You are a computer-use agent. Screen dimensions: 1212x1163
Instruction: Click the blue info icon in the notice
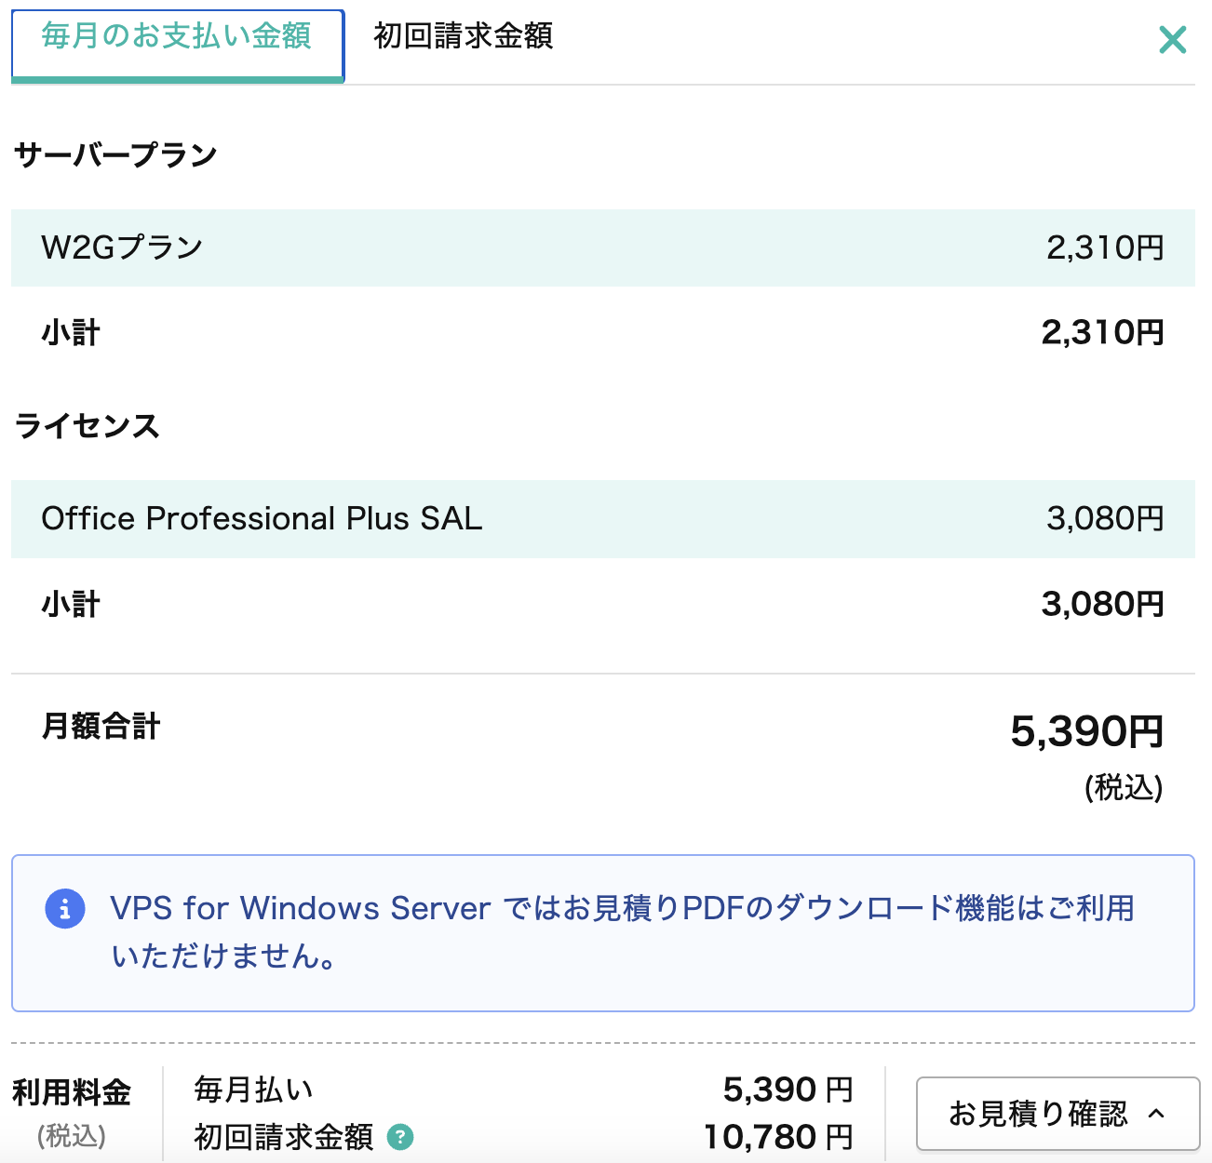64,909
